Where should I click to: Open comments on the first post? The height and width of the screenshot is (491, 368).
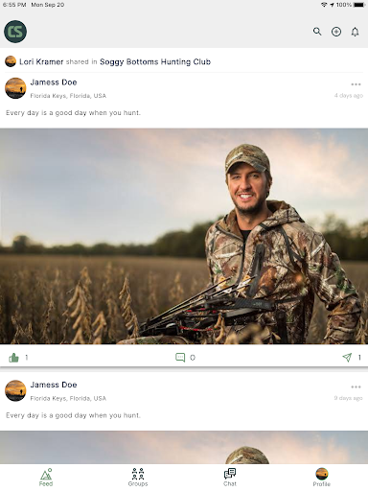[180, 358]
